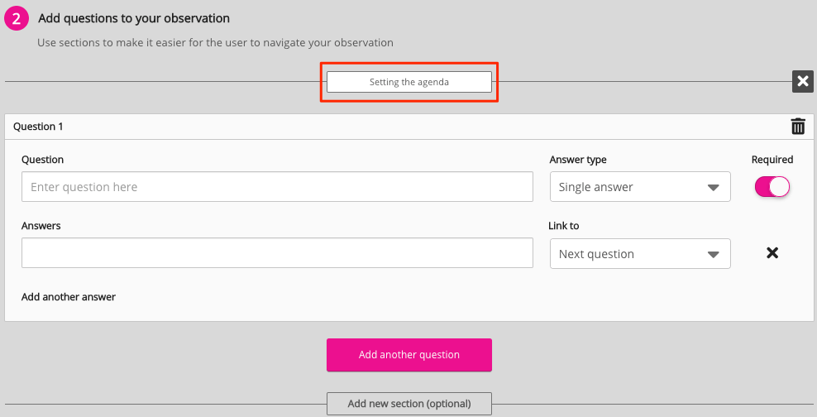Click the 'Add questions to your observation' heading
817x417 pixels.
pyautogui.click(x=134, y=18)
